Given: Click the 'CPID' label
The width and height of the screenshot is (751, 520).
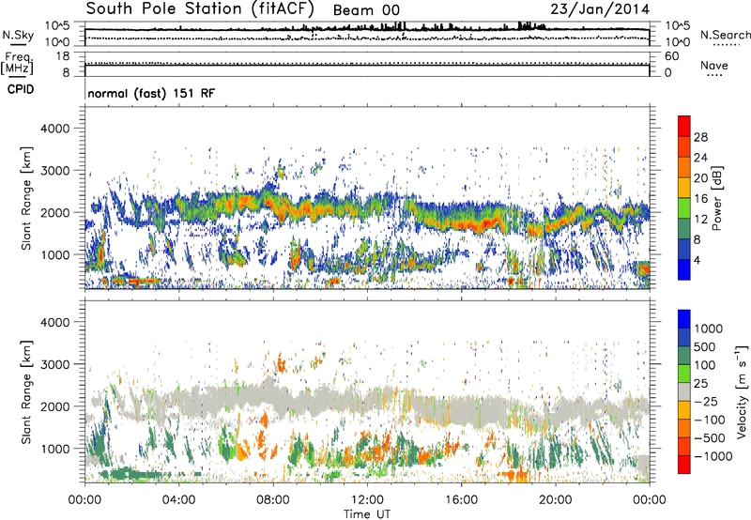Looking at the screenshot, I should tap(21, 89).
